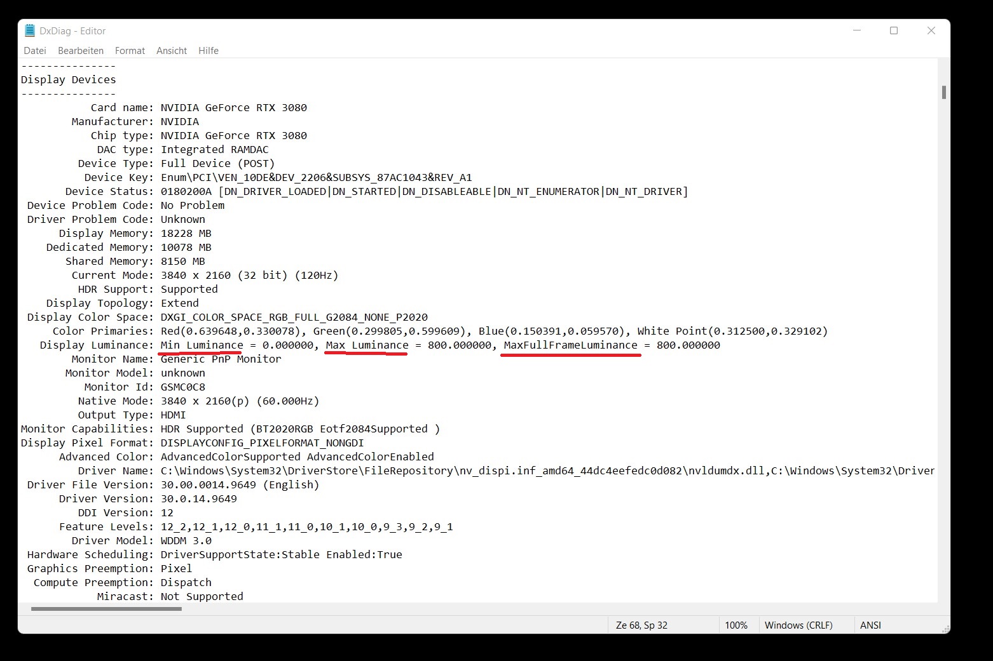The width and height of the screenshot is (993, 661).
Task: Click the 100% zoom status entry
Action: pos(736,625)
